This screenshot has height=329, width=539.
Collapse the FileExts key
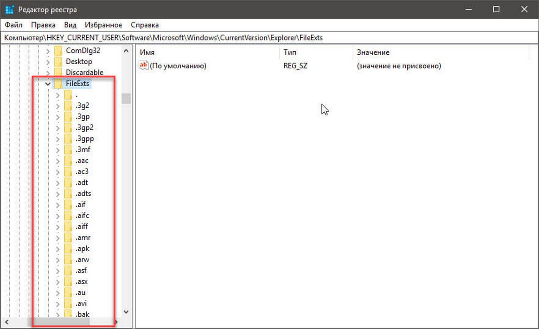point(47,83)
